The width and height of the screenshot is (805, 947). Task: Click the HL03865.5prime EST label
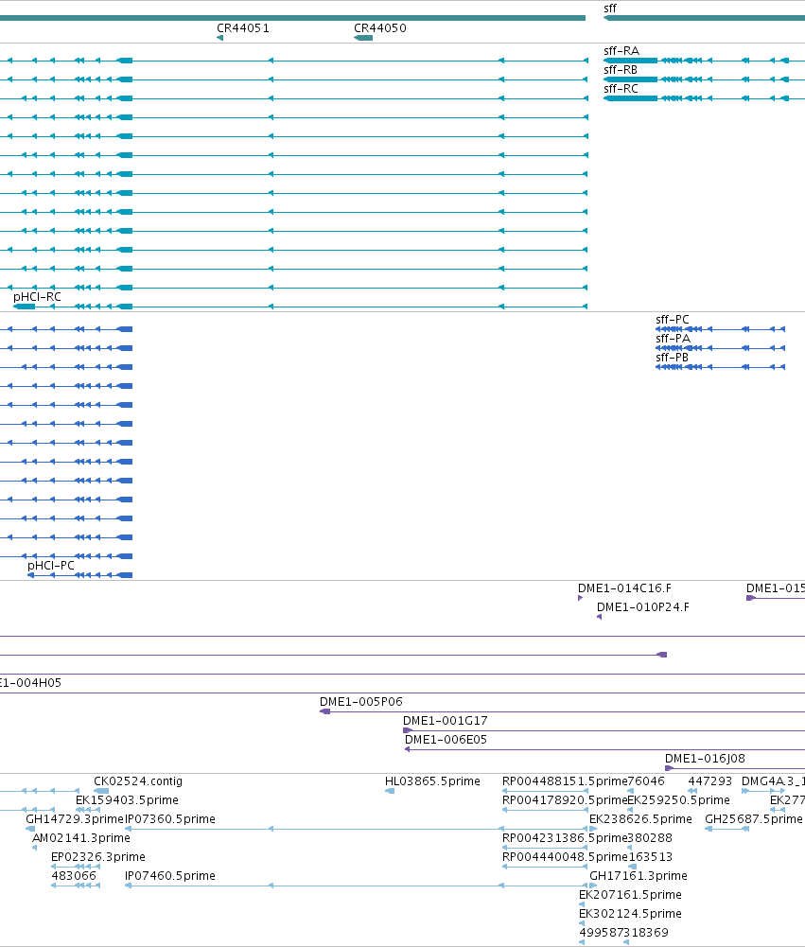[432, 781]
